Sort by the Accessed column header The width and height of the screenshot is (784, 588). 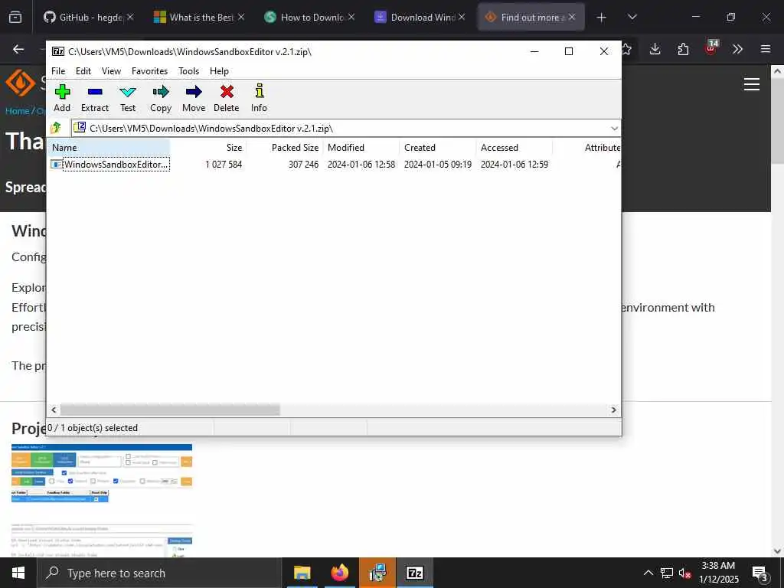[x=514, y=148]
